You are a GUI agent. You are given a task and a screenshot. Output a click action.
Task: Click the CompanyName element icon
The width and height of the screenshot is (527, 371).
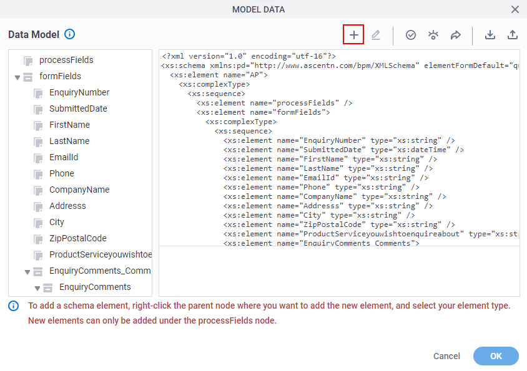click(38, 191)
